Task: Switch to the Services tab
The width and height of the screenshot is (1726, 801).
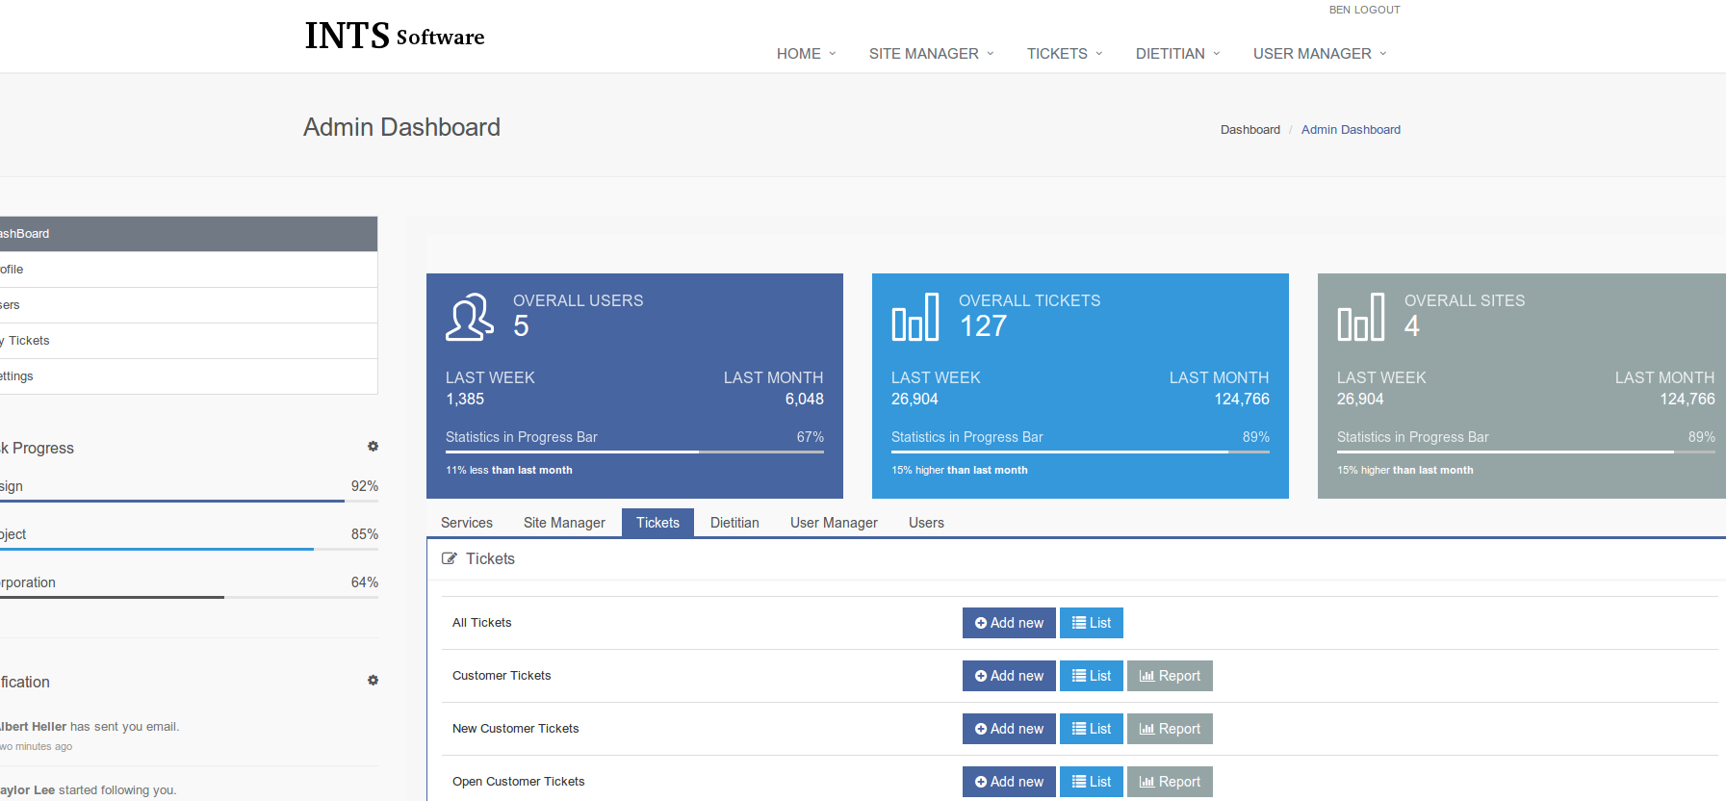Action: [467, 523]
